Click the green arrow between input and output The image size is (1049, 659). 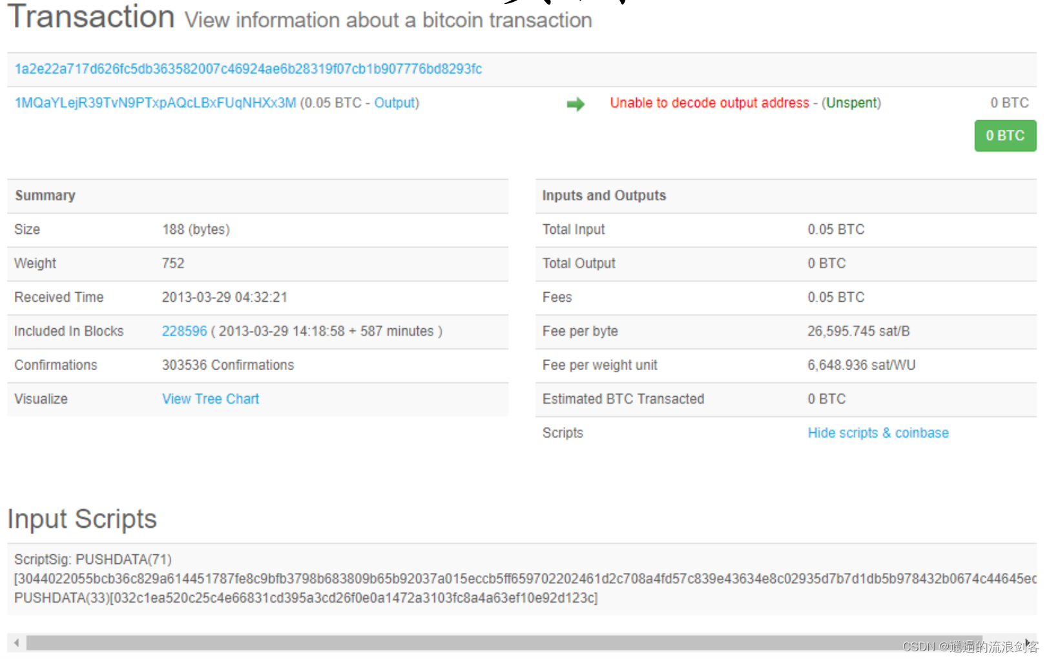coord(575,104)
